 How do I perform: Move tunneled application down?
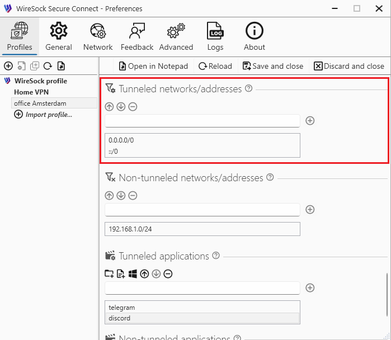[x=156, y=274]
